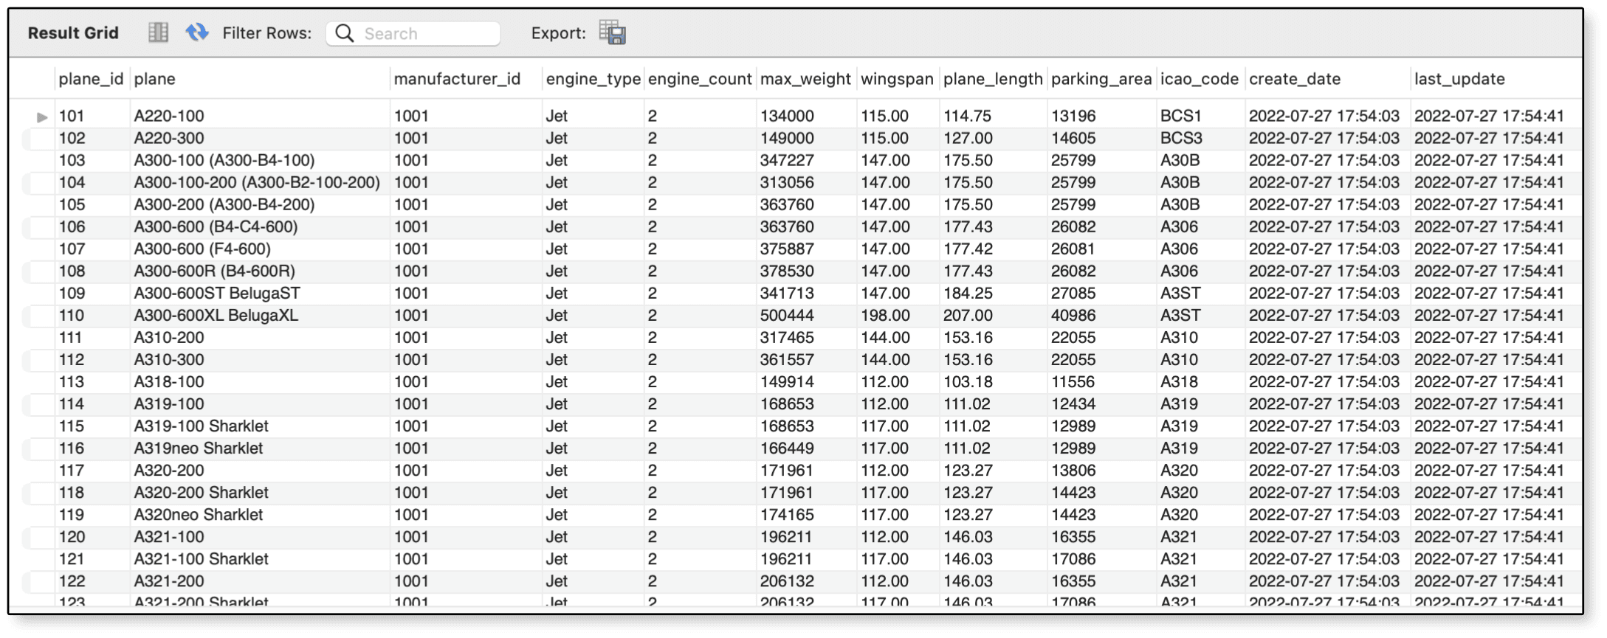Select parking_area value 40986
The height and width of the screenshot is (638, 1607).
pyautogui.click(x=1073, y=315)
